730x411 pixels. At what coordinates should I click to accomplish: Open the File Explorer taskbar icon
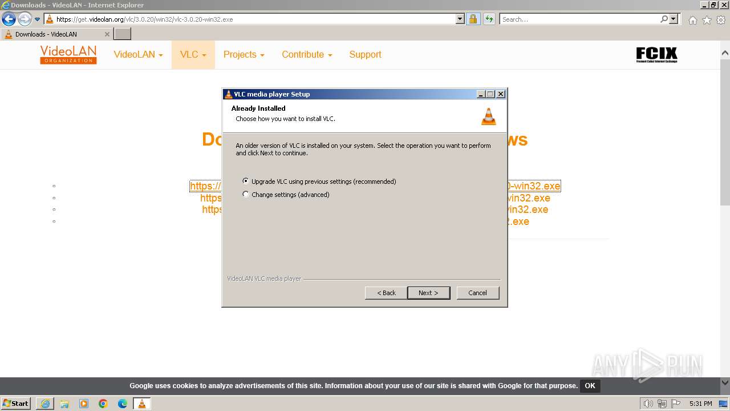coord(64,404)
